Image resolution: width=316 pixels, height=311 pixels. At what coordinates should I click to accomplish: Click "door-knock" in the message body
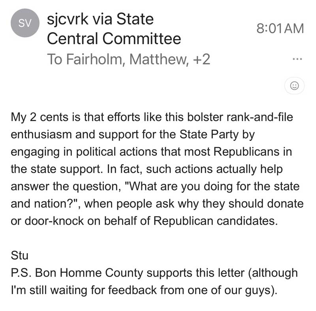tap(54, 221)
